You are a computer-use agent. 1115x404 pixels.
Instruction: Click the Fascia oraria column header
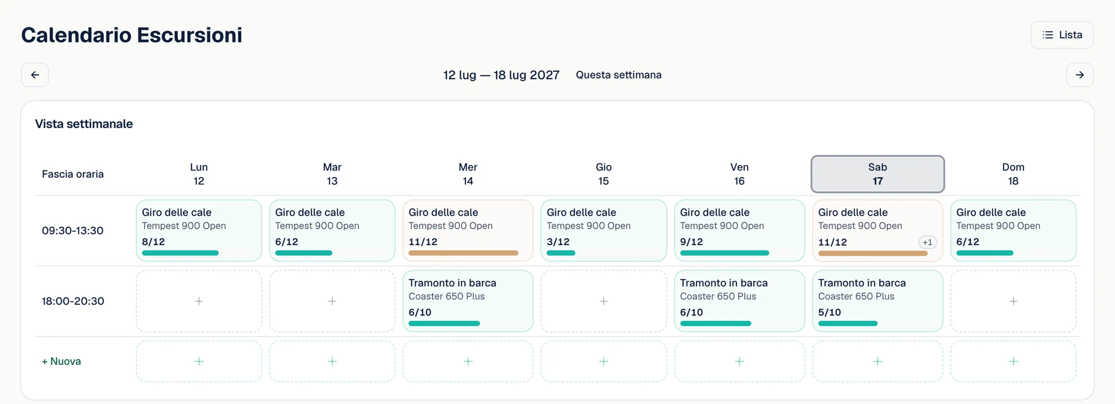pos(72,174)
